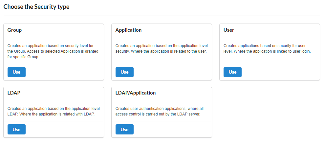The width and height of the screenshot is (324, 141).
Task: Click the Group security description text
Action: pos(53,51)
